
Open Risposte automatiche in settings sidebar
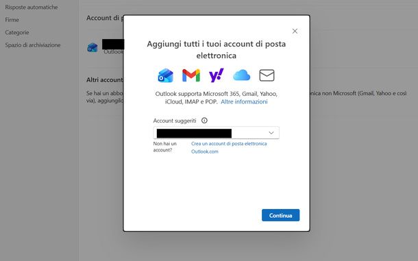[32, 8]
